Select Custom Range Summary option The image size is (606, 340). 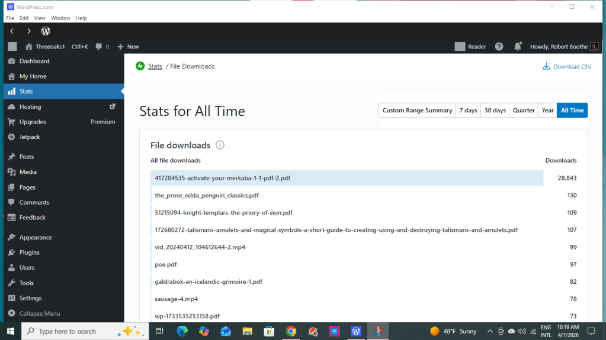click(x=417, y=111)
